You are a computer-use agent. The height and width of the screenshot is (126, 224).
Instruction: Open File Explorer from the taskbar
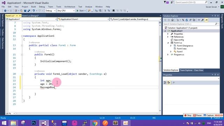[13, 123]
